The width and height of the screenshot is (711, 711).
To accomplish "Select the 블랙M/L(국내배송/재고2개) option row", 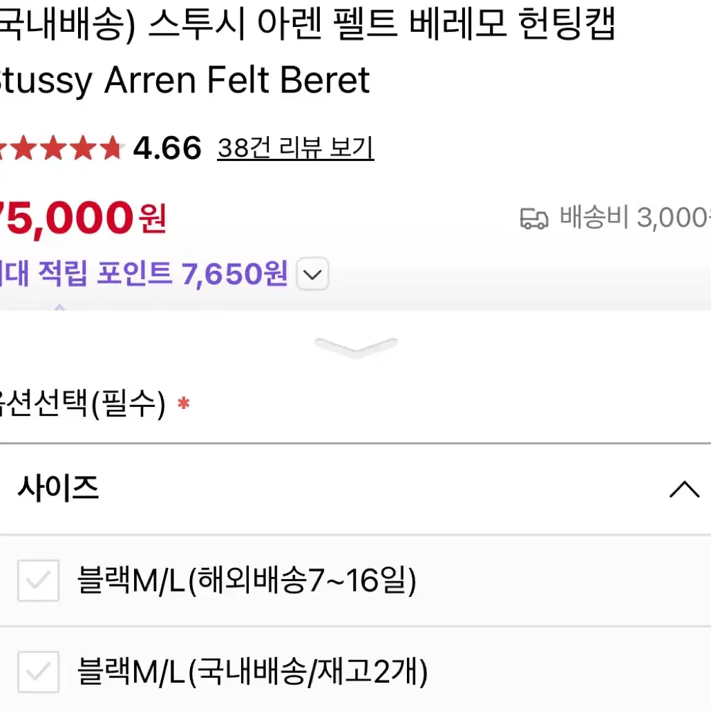I will coord(355,670).
